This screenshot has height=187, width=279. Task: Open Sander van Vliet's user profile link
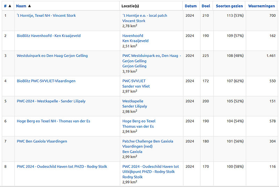point(136,86)
